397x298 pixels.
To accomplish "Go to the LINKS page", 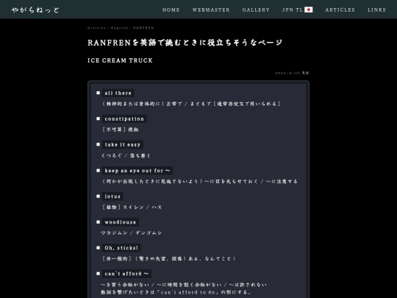I will click(376, 10).
